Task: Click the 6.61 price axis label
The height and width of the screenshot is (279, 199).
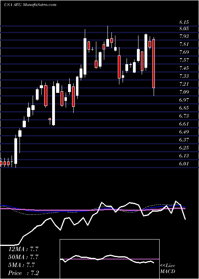Action: pos(184,124)
